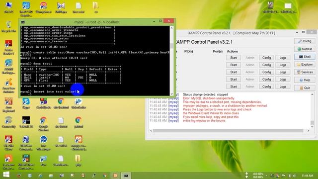This screenshot has height=179, width=318.
Task: Open File Explorer from the taskbar
Action: (51, 176)
